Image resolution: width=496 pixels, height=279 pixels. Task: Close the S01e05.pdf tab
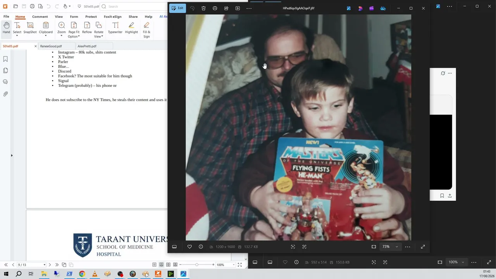click(36, 46)
